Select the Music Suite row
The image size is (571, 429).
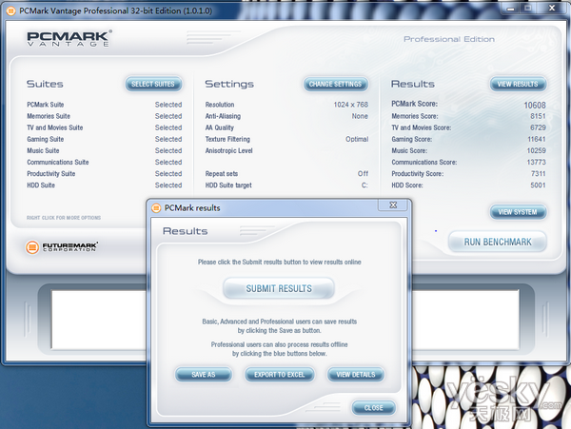click(x=104, y=150)
